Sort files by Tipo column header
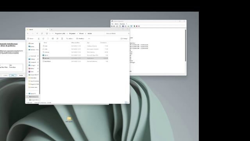Image resolution: width=250 pixels, height=141 pixels. coord(88,43)
